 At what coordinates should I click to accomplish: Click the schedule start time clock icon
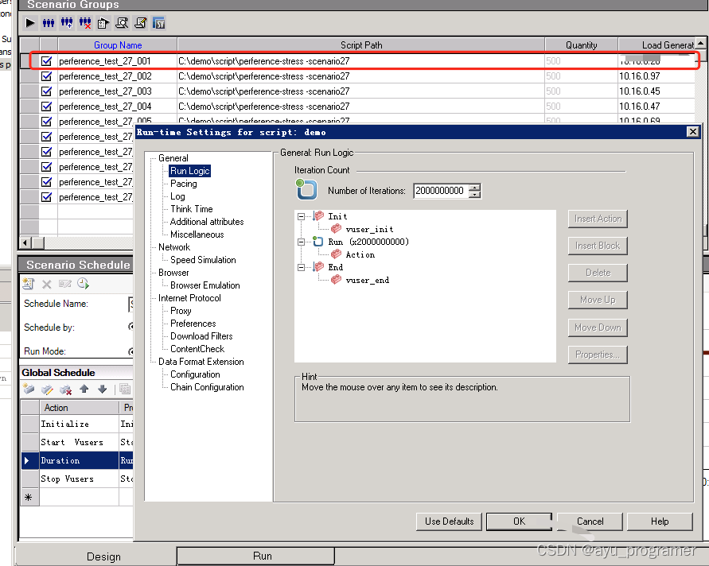click(84, 284)
